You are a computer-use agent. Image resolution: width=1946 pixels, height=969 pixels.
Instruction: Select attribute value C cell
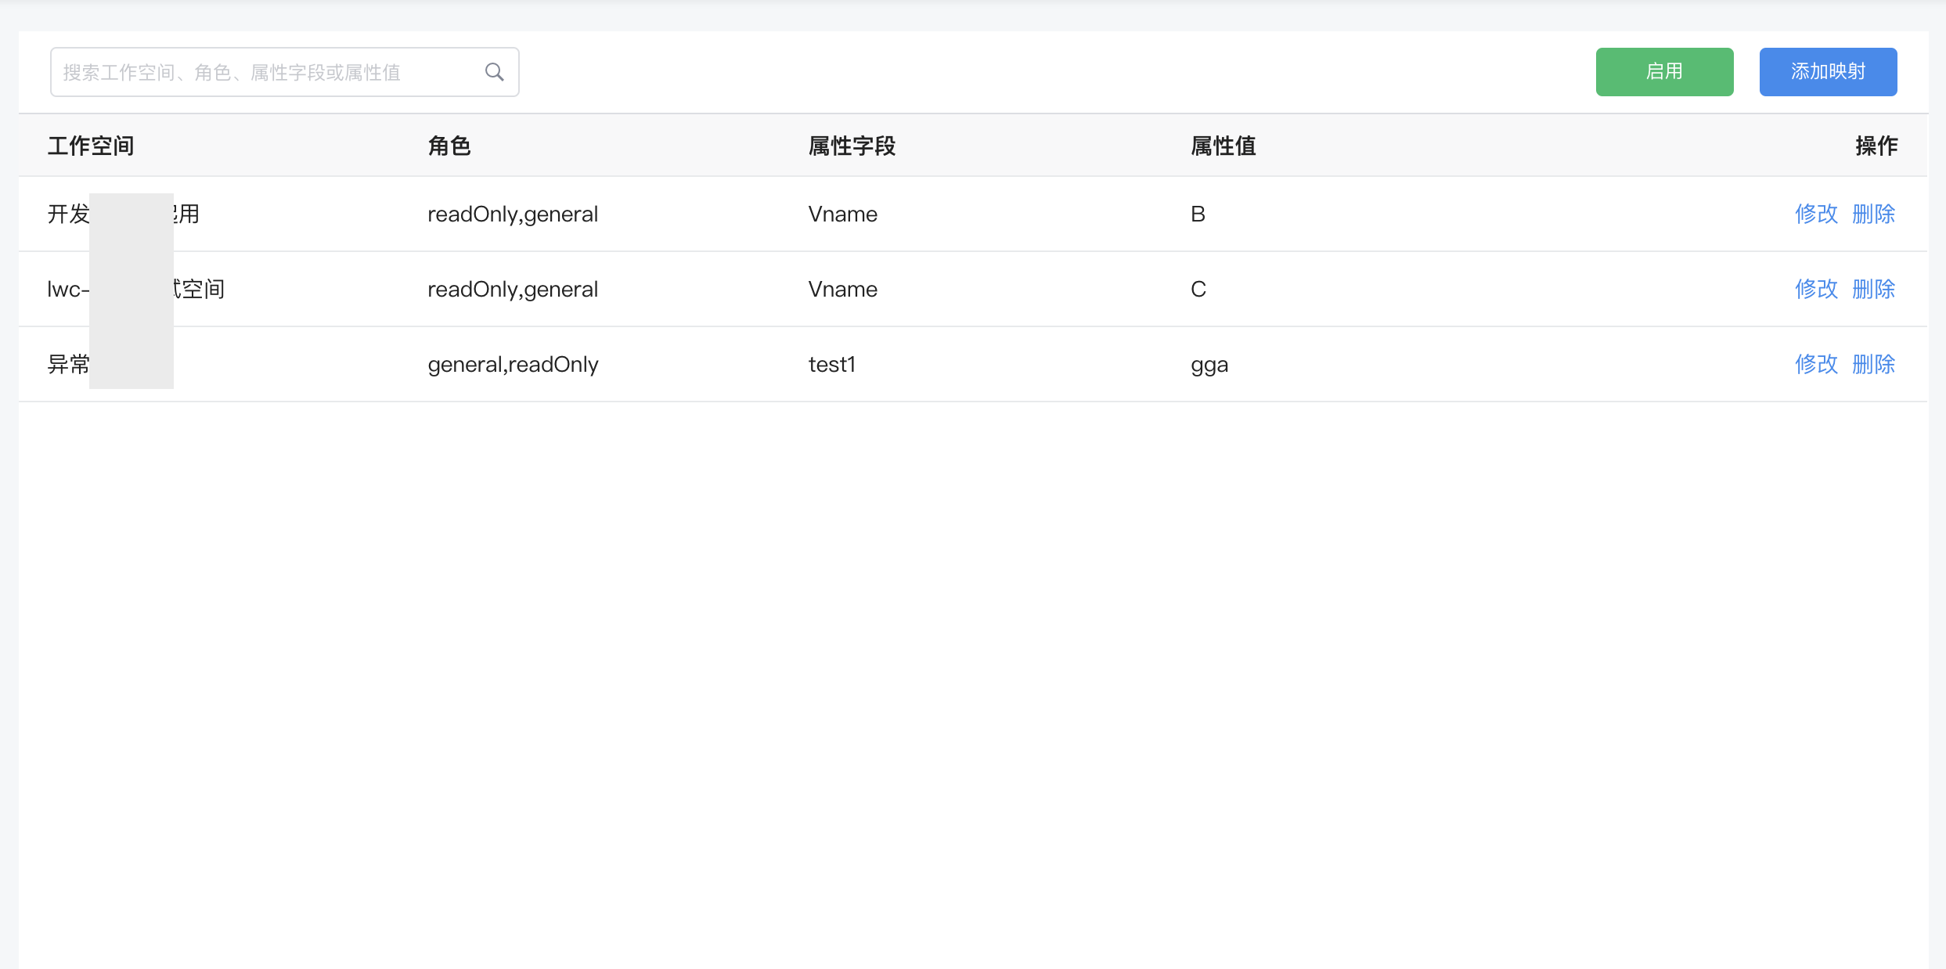(x=1198, y=289)
